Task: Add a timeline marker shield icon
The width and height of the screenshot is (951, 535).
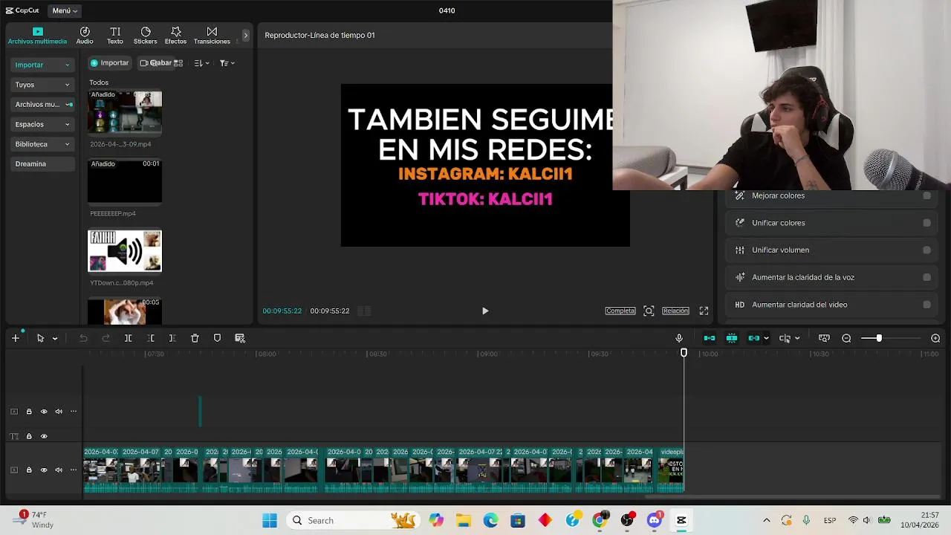Action: [217, 338]
